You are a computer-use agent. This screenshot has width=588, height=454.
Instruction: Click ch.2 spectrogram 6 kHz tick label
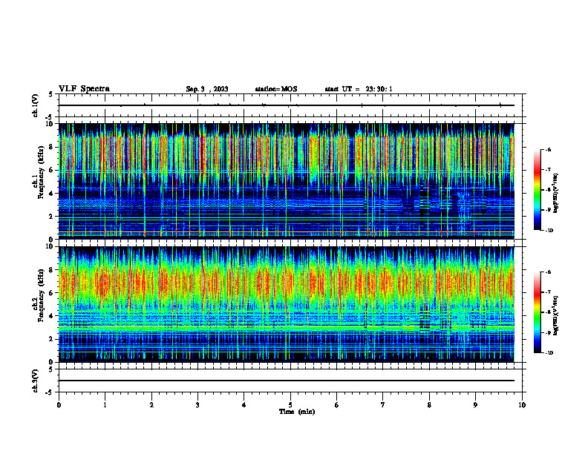pos(52,293)
